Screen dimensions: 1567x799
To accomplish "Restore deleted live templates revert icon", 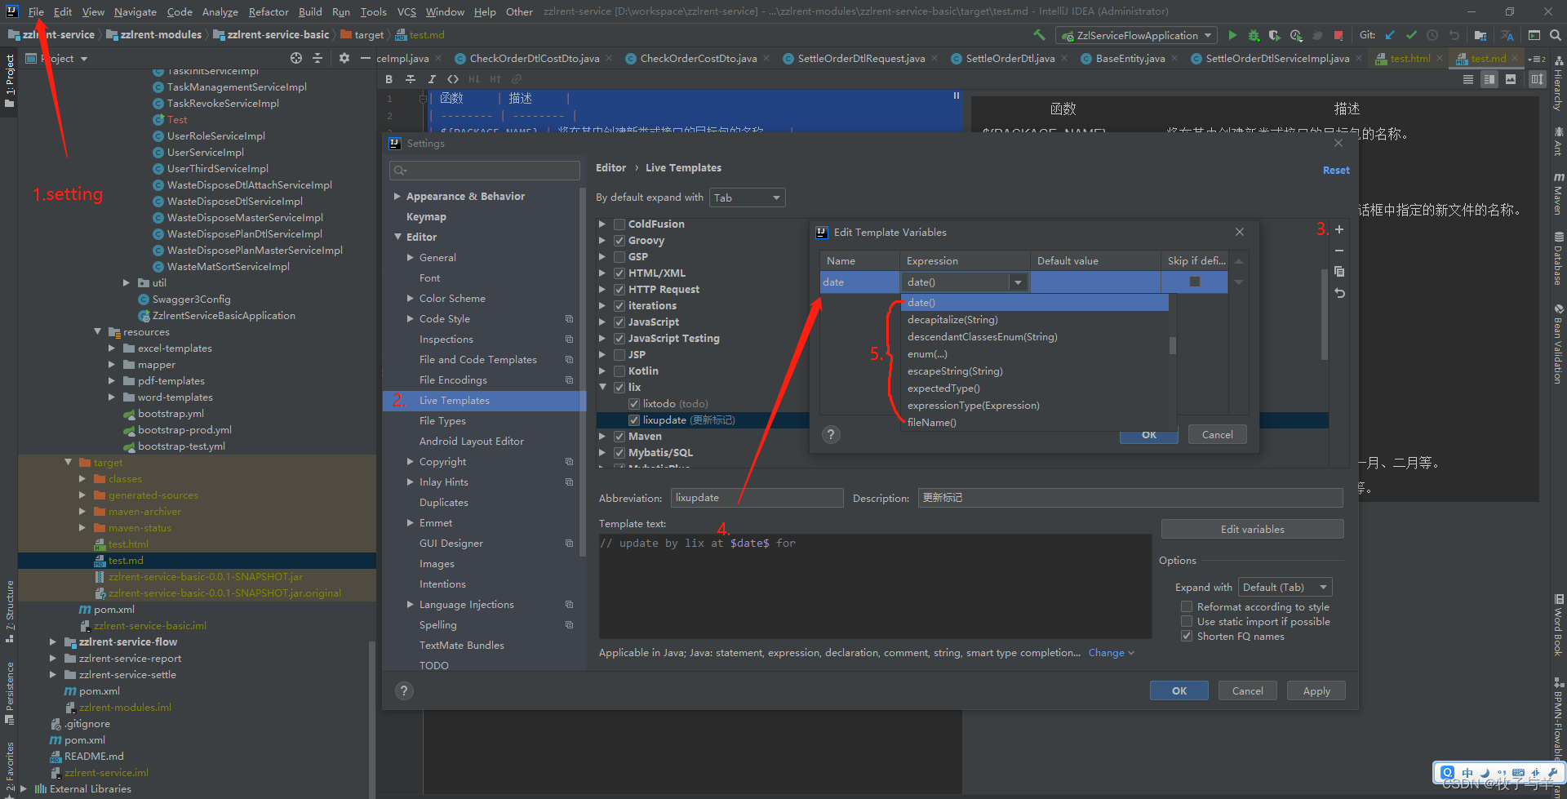I will (1339, 293).
